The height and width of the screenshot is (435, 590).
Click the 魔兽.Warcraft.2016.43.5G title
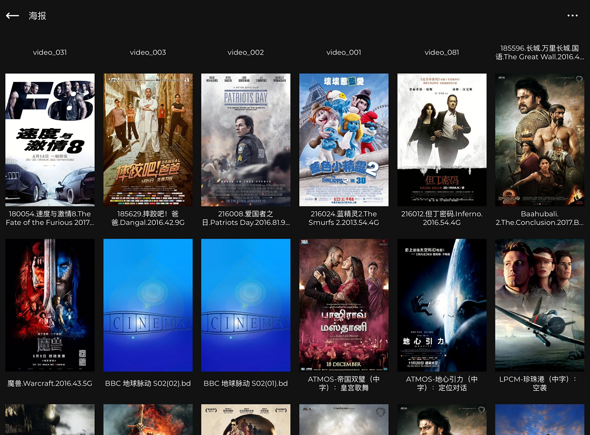(x=50, y=384)
